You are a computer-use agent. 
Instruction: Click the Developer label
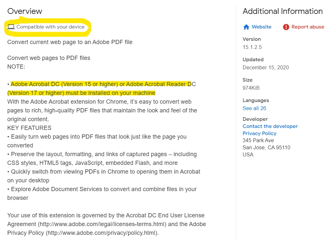point(255,119)
